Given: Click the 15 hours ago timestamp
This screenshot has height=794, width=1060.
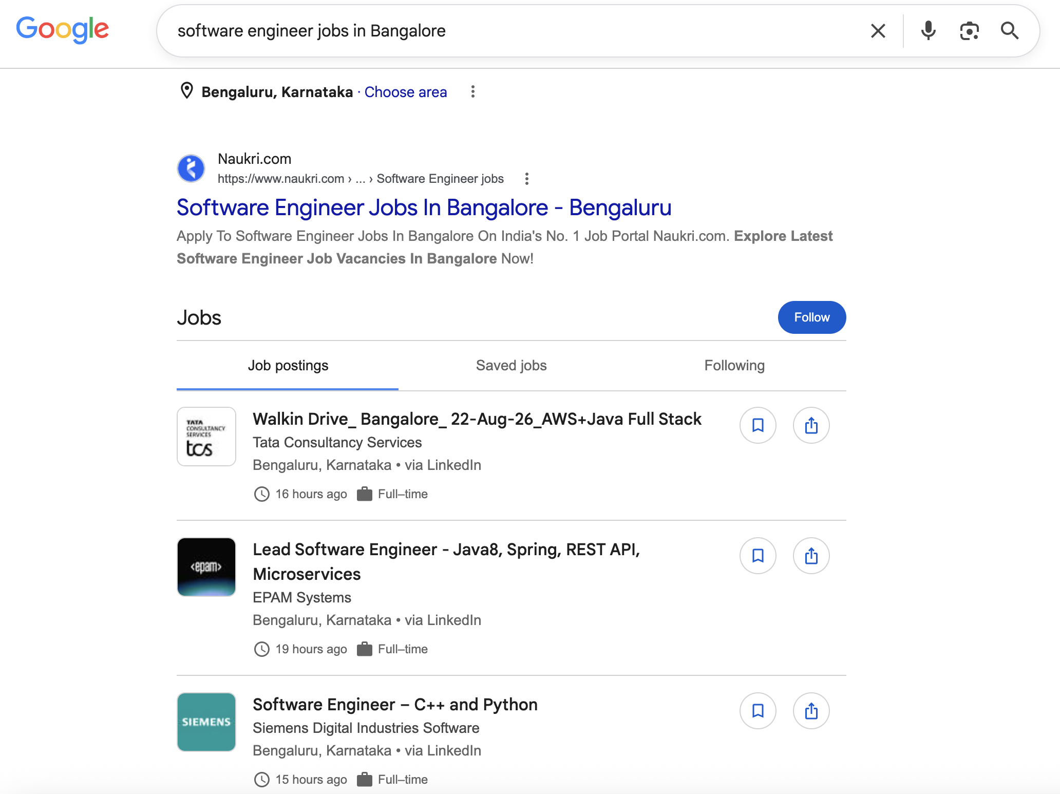Looking at the screenshot, I should [311, 780].
